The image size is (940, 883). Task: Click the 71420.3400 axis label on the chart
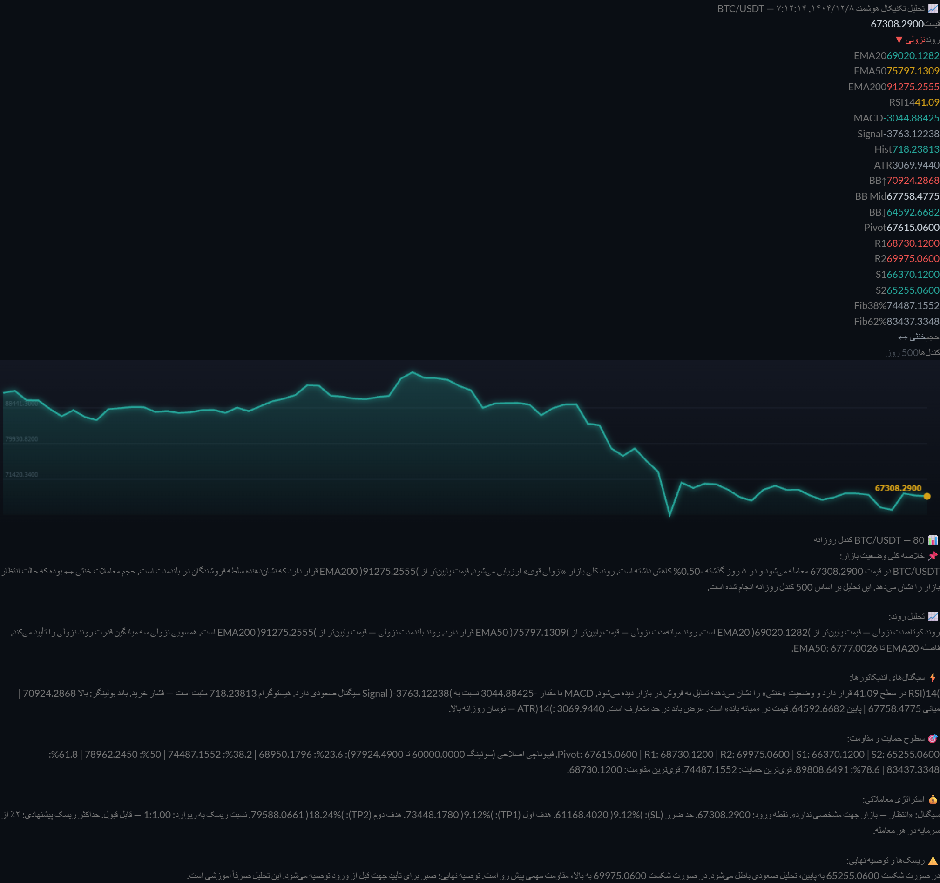pos(21,474)
